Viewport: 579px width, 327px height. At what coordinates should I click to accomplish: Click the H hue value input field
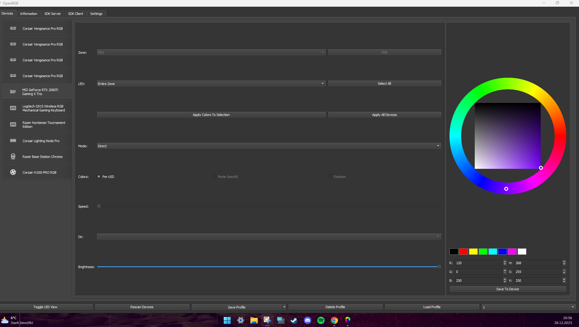tap(538, 263)
